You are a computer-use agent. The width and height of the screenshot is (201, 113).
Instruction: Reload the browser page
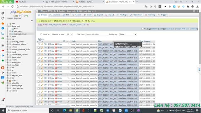coord(12,6)
